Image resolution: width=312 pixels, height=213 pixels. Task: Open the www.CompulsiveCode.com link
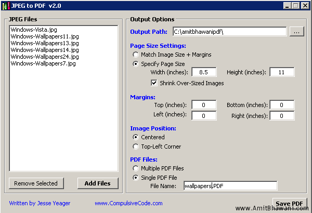[x=128, y=203]
